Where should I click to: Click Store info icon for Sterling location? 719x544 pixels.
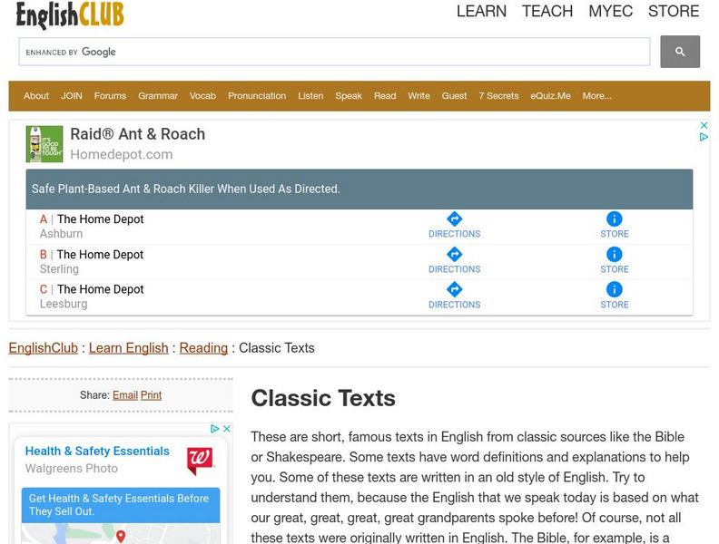[614, 254]
